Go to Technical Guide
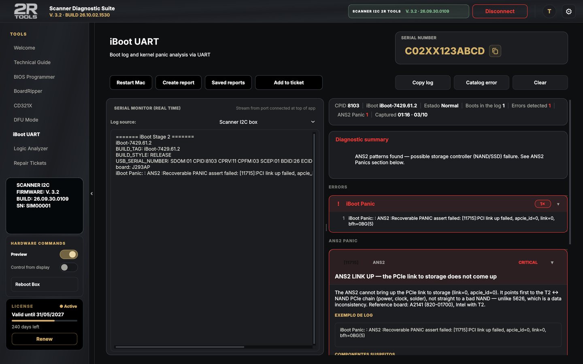 click(x=32, y=62)
